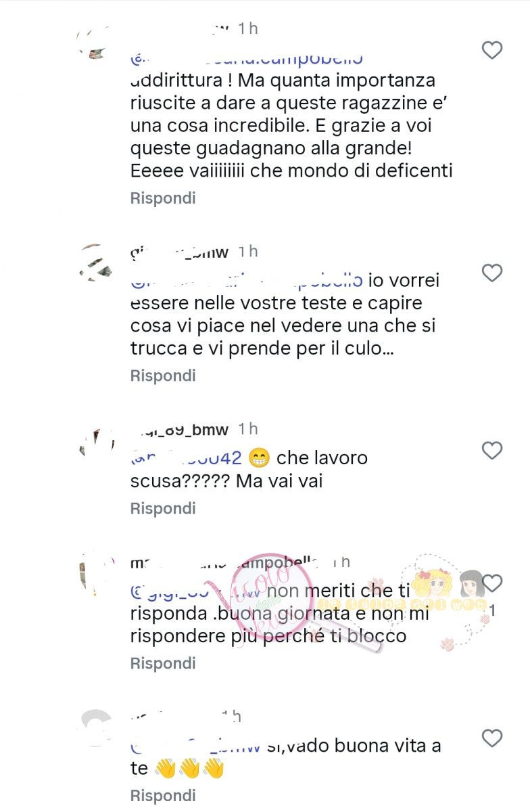
Task: Tap the blue campobello mention in the first comment
Action: coord(247,60)
